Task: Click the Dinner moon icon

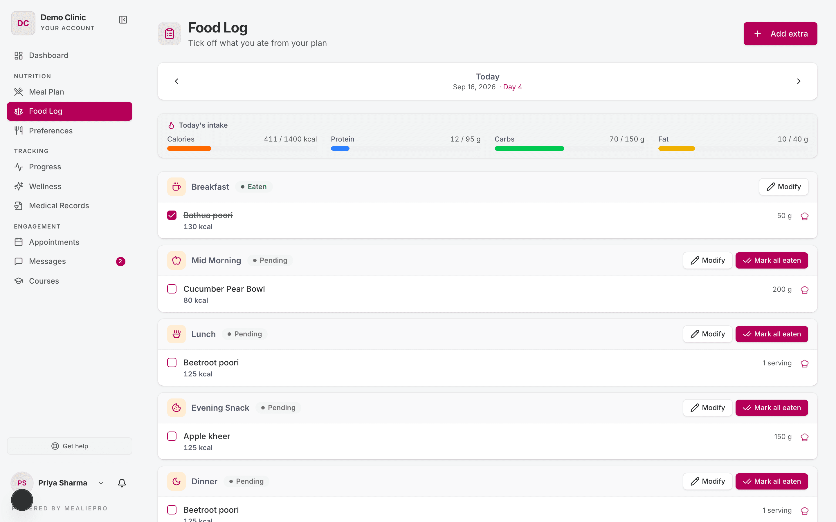Action: point(176,481)
